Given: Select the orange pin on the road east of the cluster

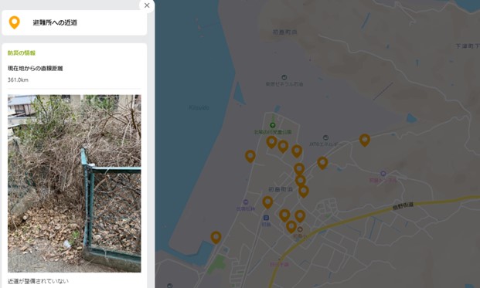Looking at the screenshot, I should 322,163.
